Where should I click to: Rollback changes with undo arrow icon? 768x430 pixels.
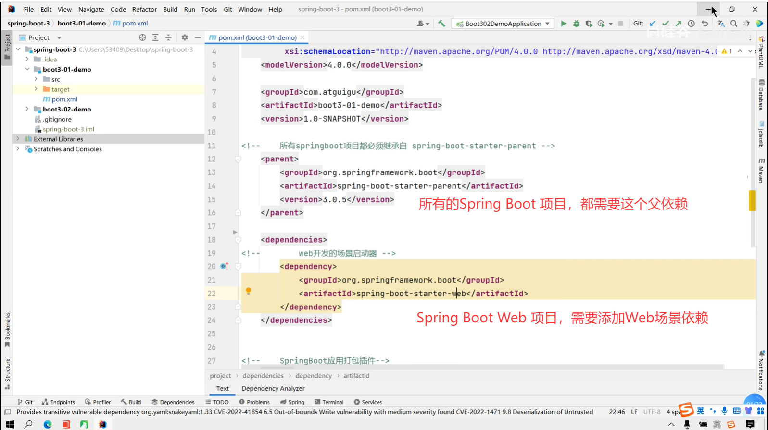(x=705, y=24)
